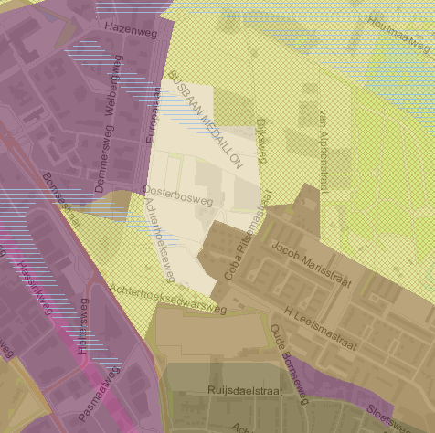Click the Achterhoeksedwarsweg label
This screenshot has width=435, height=433.
(x=168, y=299)
